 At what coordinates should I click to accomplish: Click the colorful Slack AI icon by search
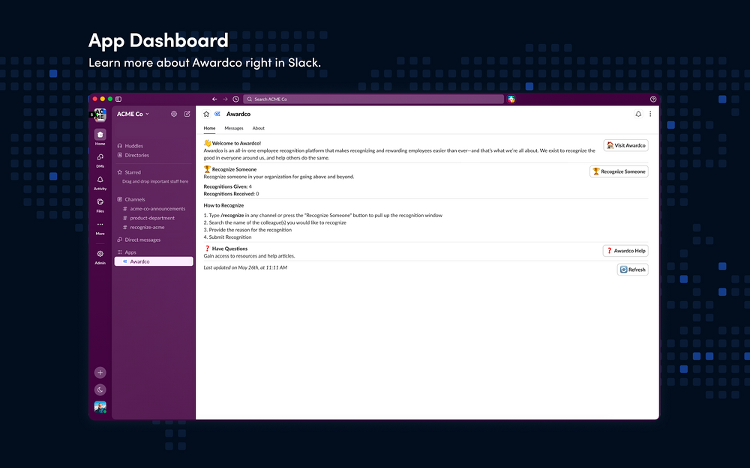pyautogui.click(x=511, y=99)
